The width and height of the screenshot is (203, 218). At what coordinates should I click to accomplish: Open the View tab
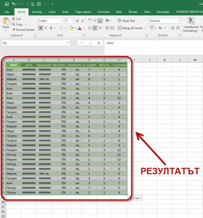click(147, 12)
